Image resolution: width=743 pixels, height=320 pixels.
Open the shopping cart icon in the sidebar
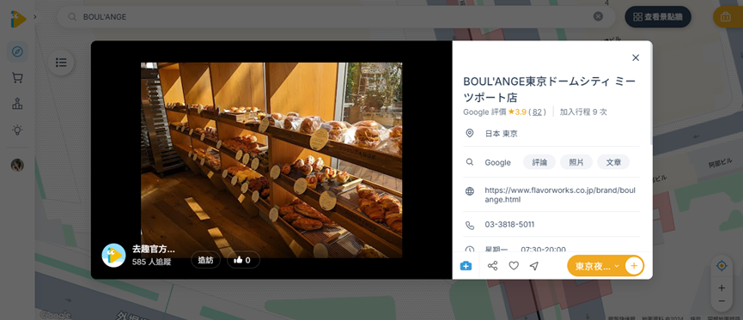(x=17, y=77)
